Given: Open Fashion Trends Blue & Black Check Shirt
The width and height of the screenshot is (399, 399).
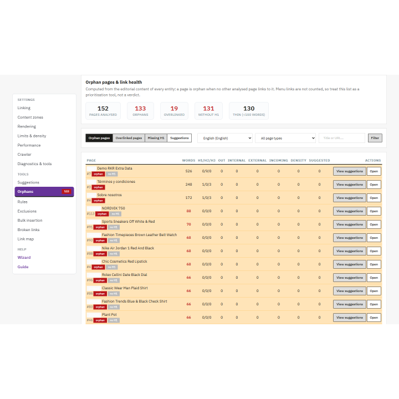Looking at the screenshot, I should (x=374, y=304).
